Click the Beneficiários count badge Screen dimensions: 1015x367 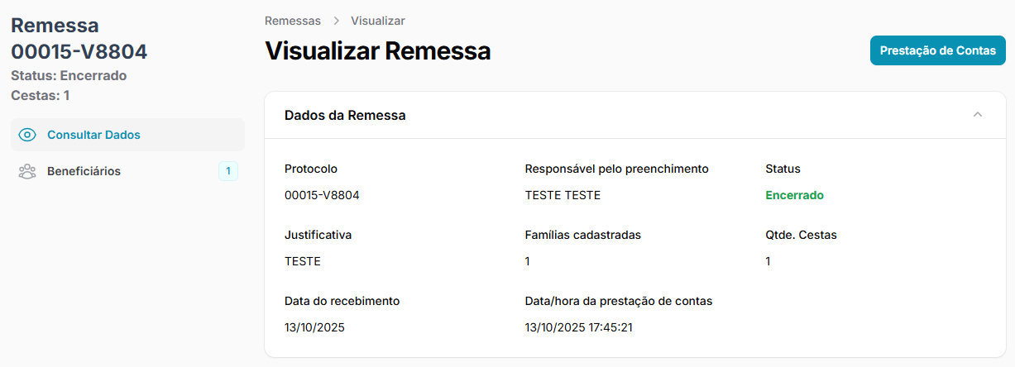pyautogui.click(x=227, y=172)
